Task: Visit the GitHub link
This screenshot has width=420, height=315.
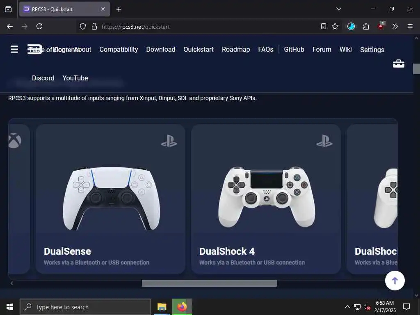Action: (294, 49)
